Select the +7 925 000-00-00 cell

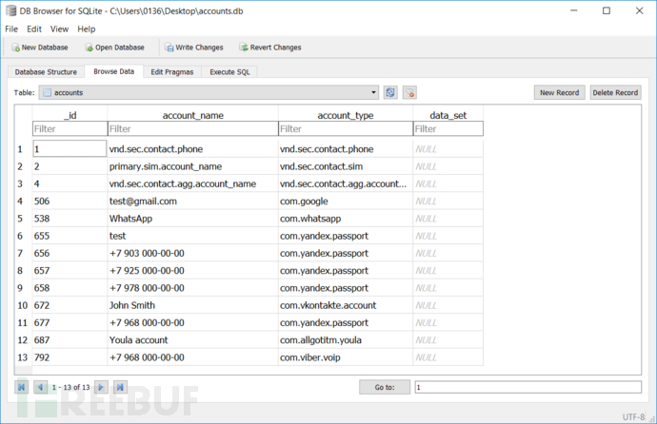click(193, 271)
